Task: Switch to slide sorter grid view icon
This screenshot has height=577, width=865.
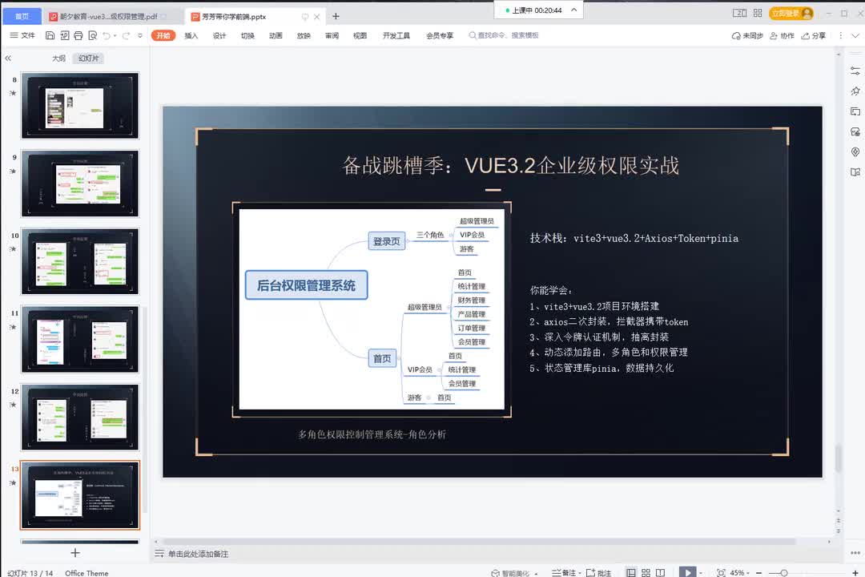Action: tap(646, 573)
